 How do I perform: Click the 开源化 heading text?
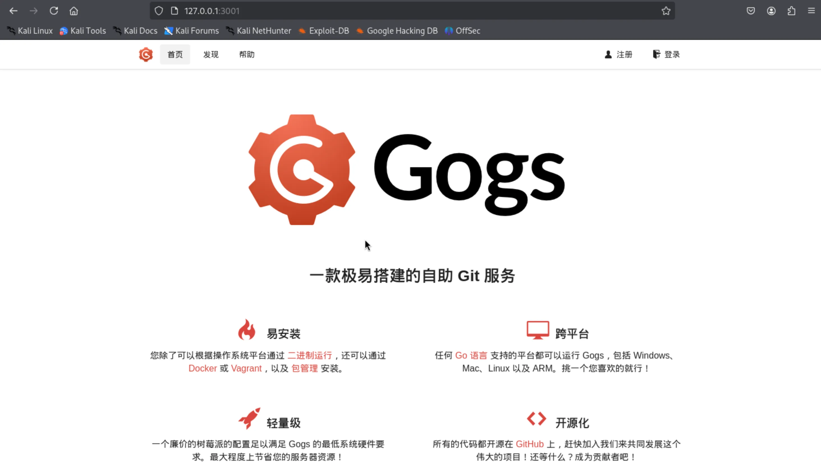(572, 423)
